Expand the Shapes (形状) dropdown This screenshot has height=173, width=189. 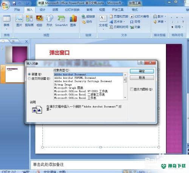(x=50, y=29)
